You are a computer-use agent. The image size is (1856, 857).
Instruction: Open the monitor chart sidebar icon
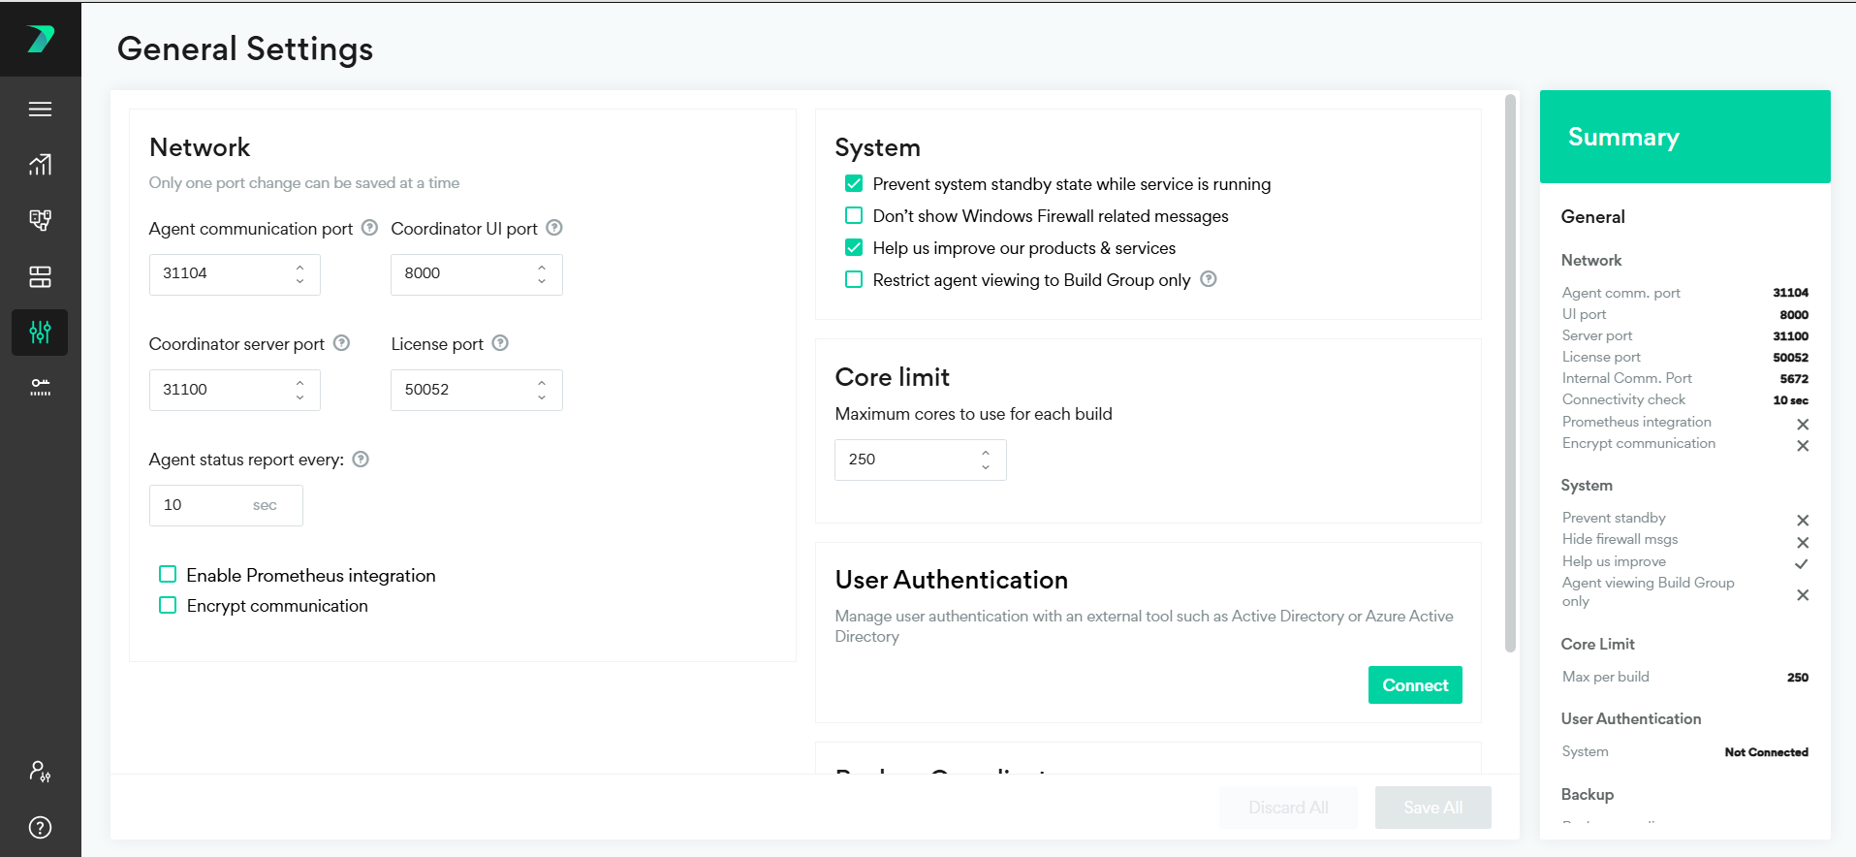pos(40,165)
